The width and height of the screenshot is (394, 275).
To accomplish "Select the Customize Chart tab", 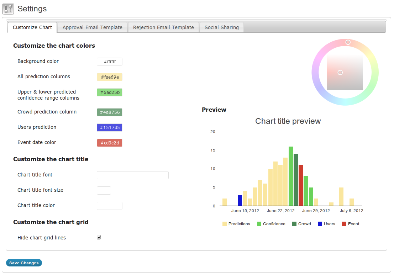I will tap(32, 27).
